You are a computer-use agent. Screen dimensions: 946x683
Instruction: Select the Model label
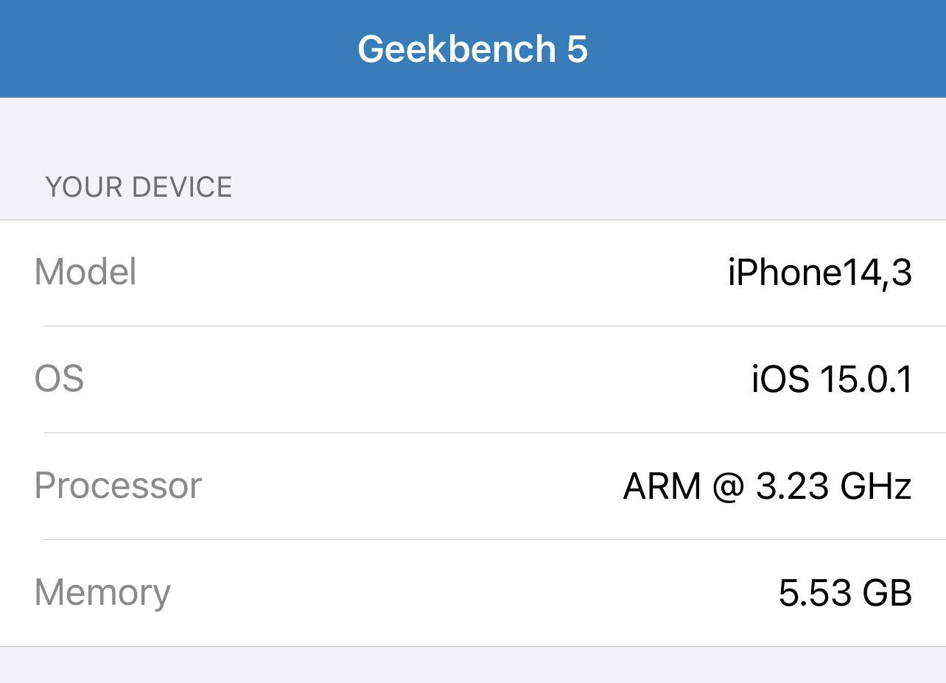click(85, 272)
